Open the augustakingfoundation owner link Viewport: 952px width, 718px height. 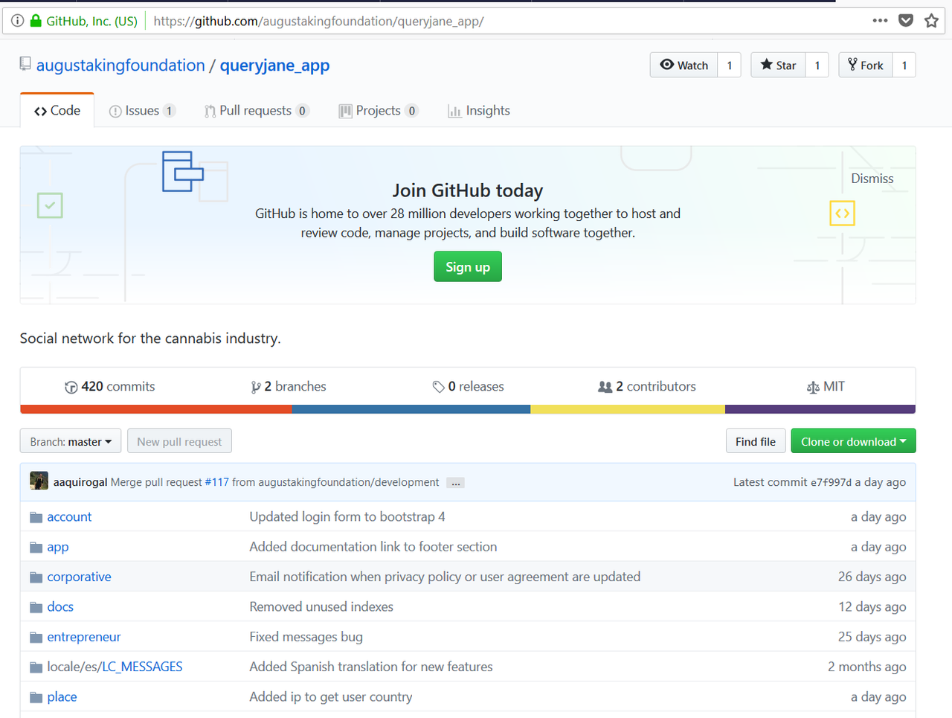tap(120, 65)
